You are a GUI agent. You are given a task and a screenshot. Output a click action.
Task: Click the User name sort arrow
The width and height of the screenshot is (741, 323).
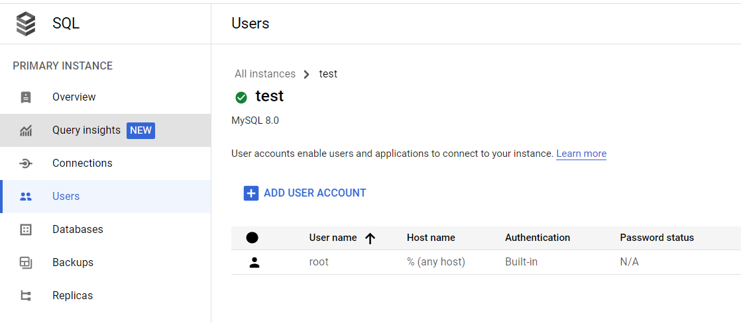click(x=370, y=238)
